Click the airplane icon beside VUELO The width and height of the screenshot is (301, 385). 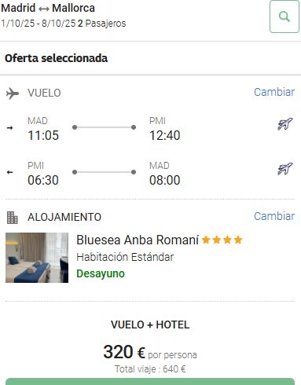click(x=13, y=93)
